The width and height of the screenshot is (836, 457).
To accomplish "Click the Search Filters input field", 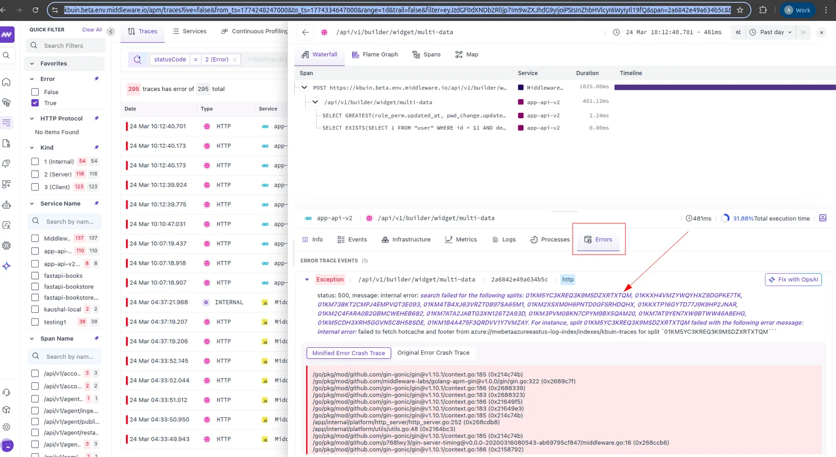I will click(x=66, y=45).
